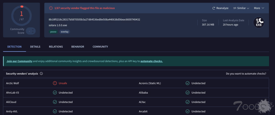Image resolution: width=275 pixels, height=115 pixels.
Task: Click the peexe tag
Action: tap(53, 32)
